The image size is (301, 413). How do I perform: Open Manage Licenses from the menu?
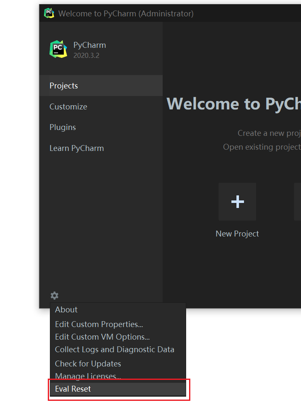118,376
